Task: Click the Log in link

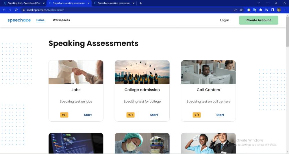Action: click(225, 20)
